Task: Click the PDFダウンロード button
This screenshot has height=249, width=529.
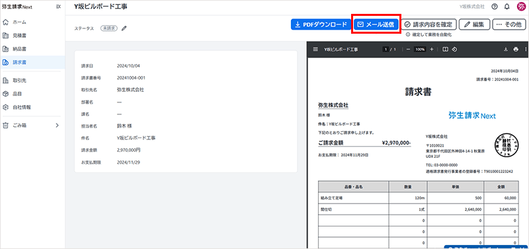Action: [321, 24]
